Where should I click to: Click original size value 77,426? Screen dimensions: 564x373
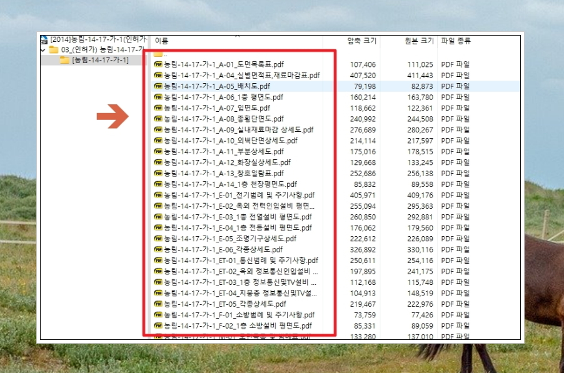[x=422, y=315]
